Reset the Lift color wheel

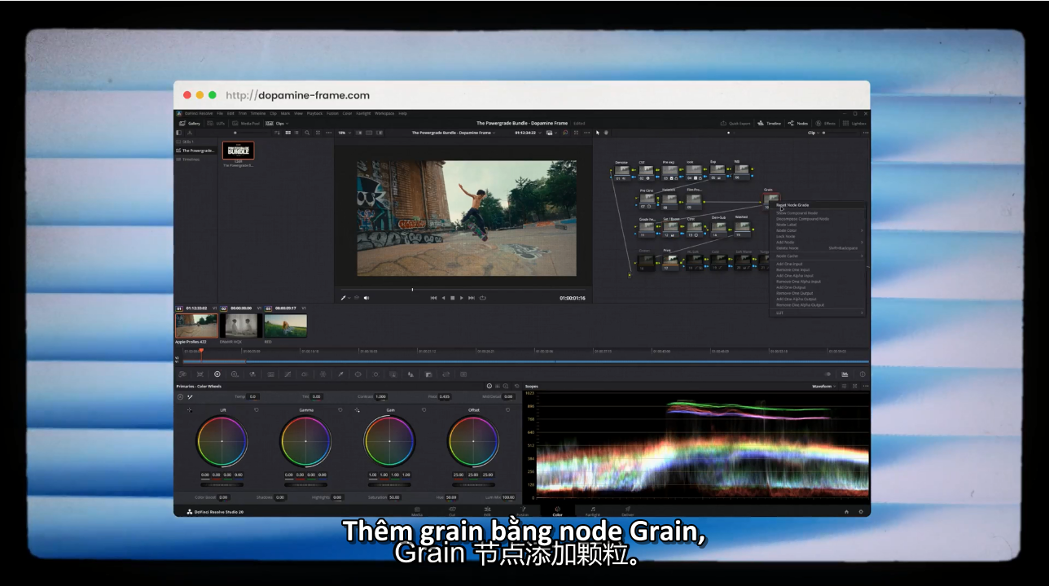point(257,410)
